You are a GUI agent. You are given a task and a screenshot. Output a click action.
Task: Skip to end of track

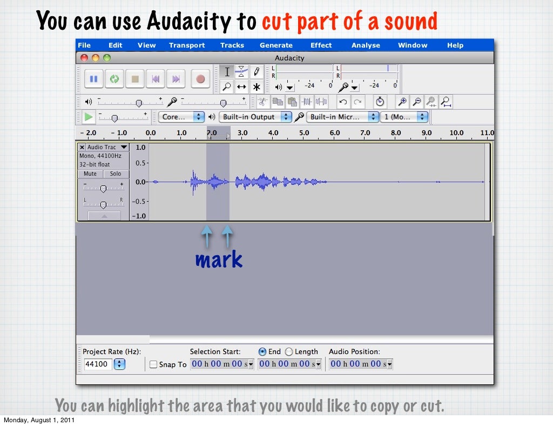tap(176, 79)
